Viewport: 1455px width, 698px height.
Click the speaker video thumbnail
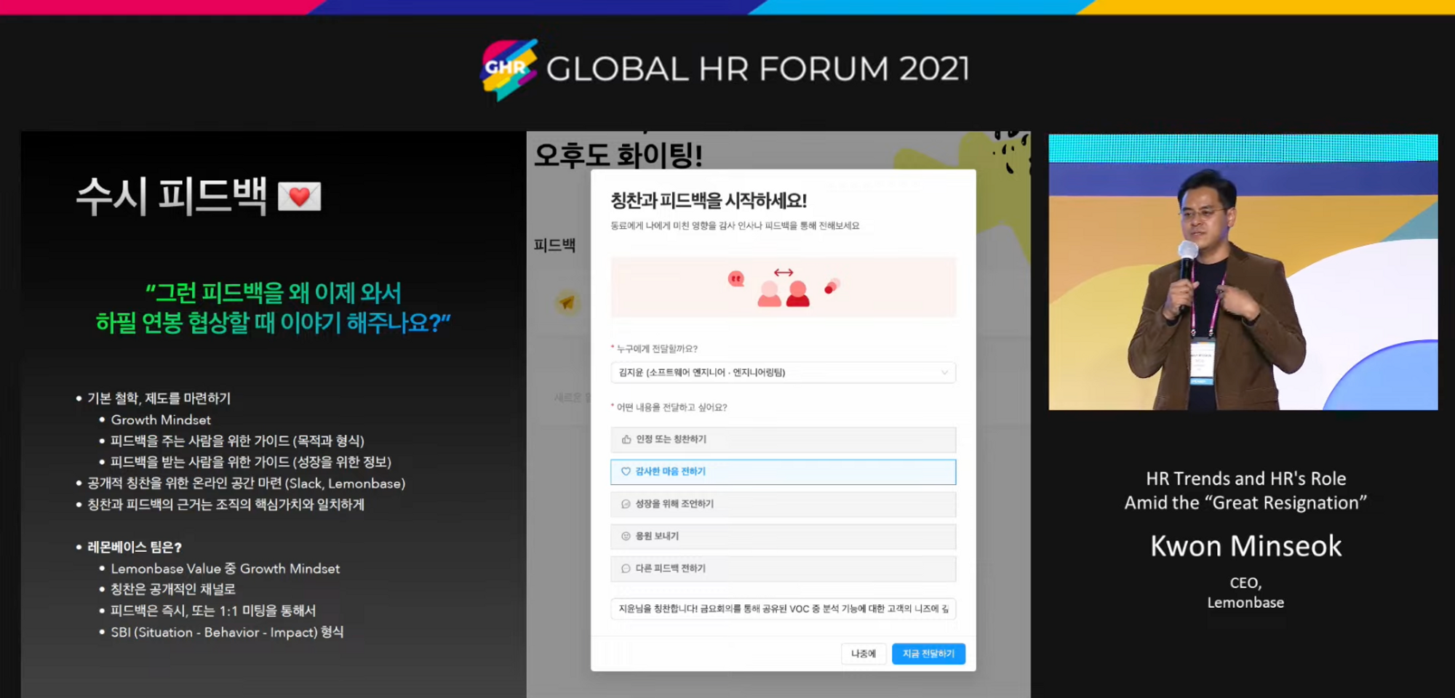point(1243,272)
